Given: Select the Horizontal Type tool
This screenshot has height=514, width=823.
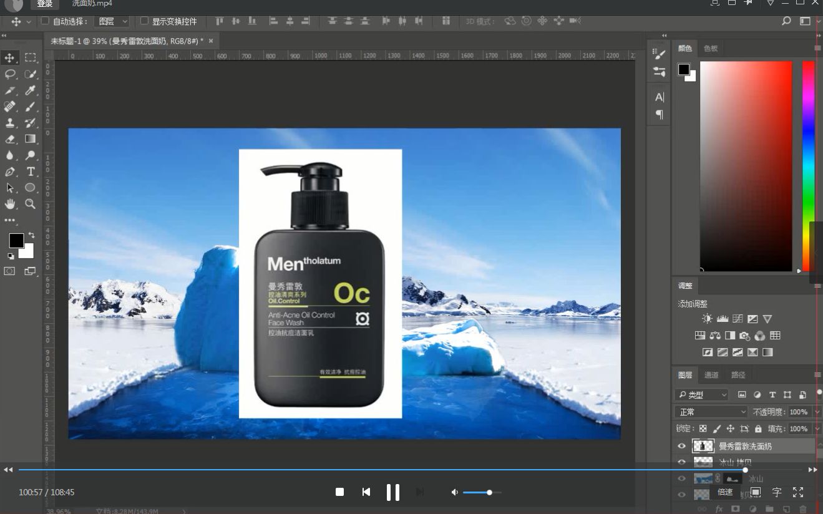Looking at the screenshot, I should point(30,172).
